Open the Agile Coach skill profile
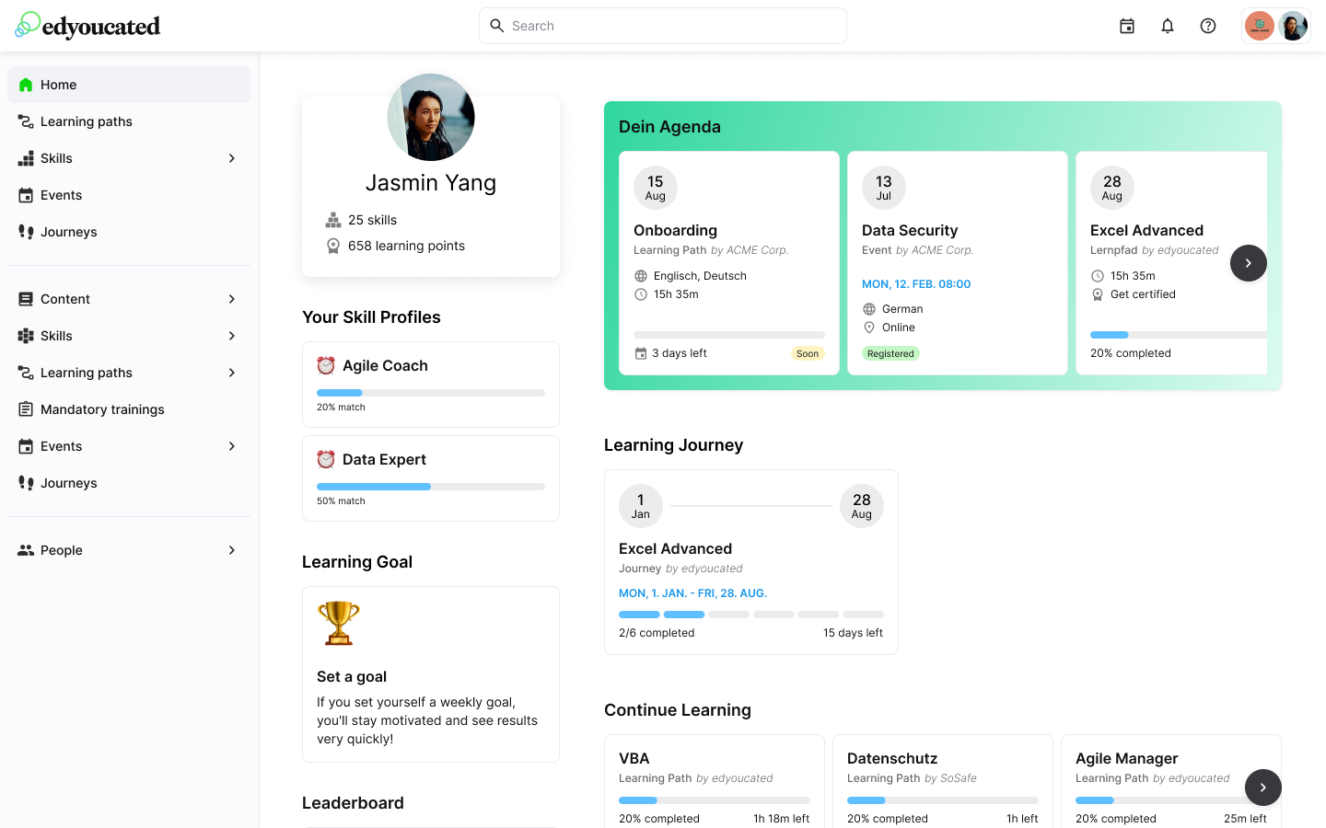The image size is (1326, 828). [430, 384]
